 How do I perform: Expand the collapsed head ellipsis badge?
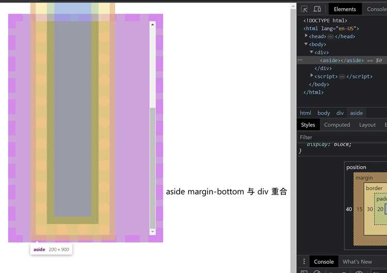coord(330,37)
